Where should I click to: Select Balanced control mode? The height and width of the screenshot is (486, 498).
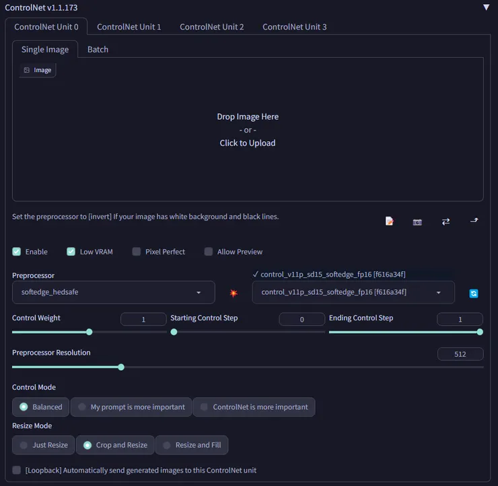40,407
